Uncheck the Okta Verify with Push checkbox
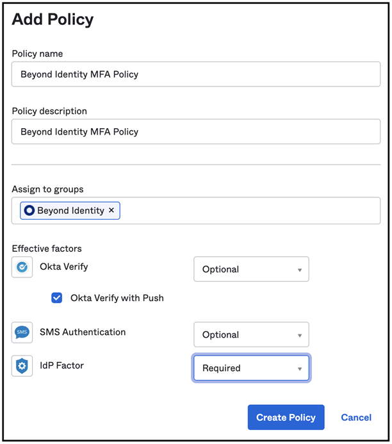 coord(57,298)
